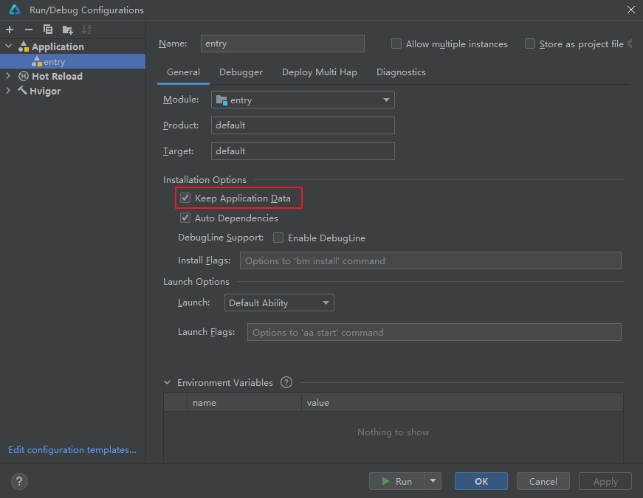Screen dimensions: 643x498
Task: Click the Hvigor hammer icon
Action: [x=23, y=91]
